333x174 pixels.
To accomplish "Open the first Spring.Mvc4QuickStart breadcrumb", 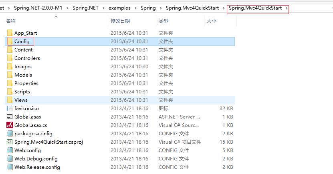I will (x=192, y=8).
